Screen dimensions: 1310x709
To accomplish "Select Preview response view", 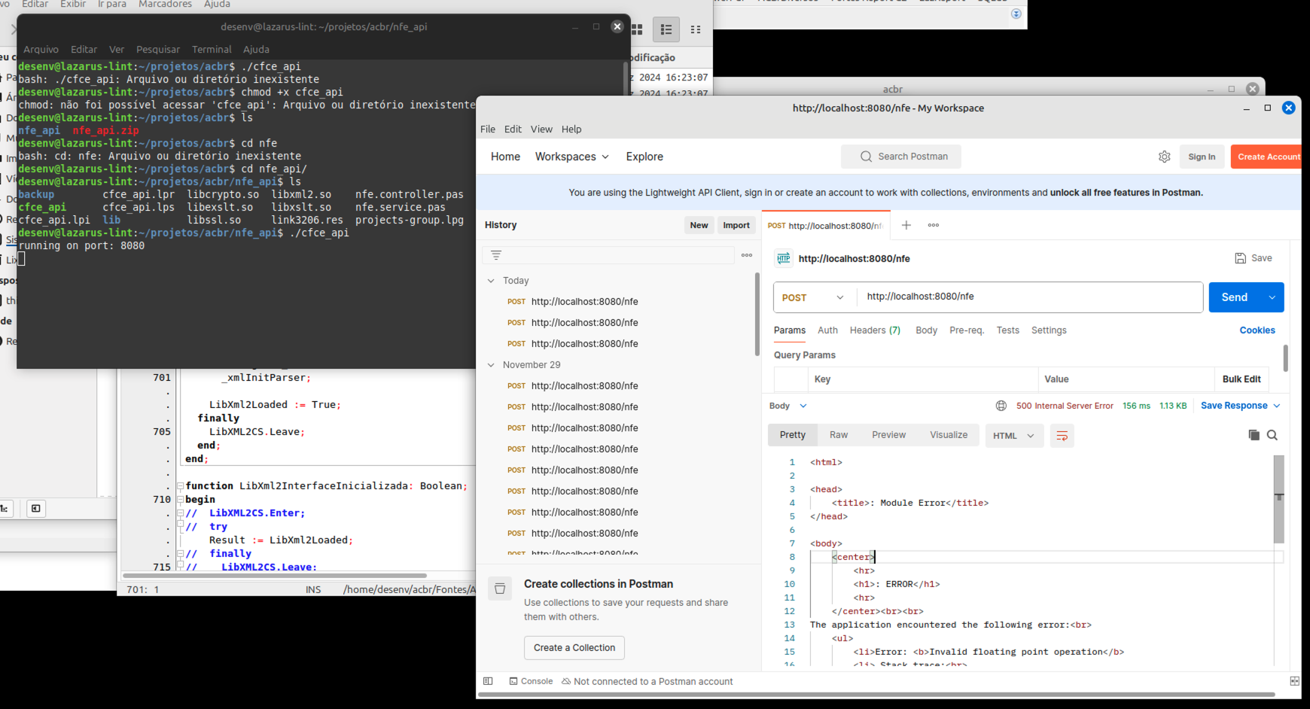I will [x=888, y=435].
